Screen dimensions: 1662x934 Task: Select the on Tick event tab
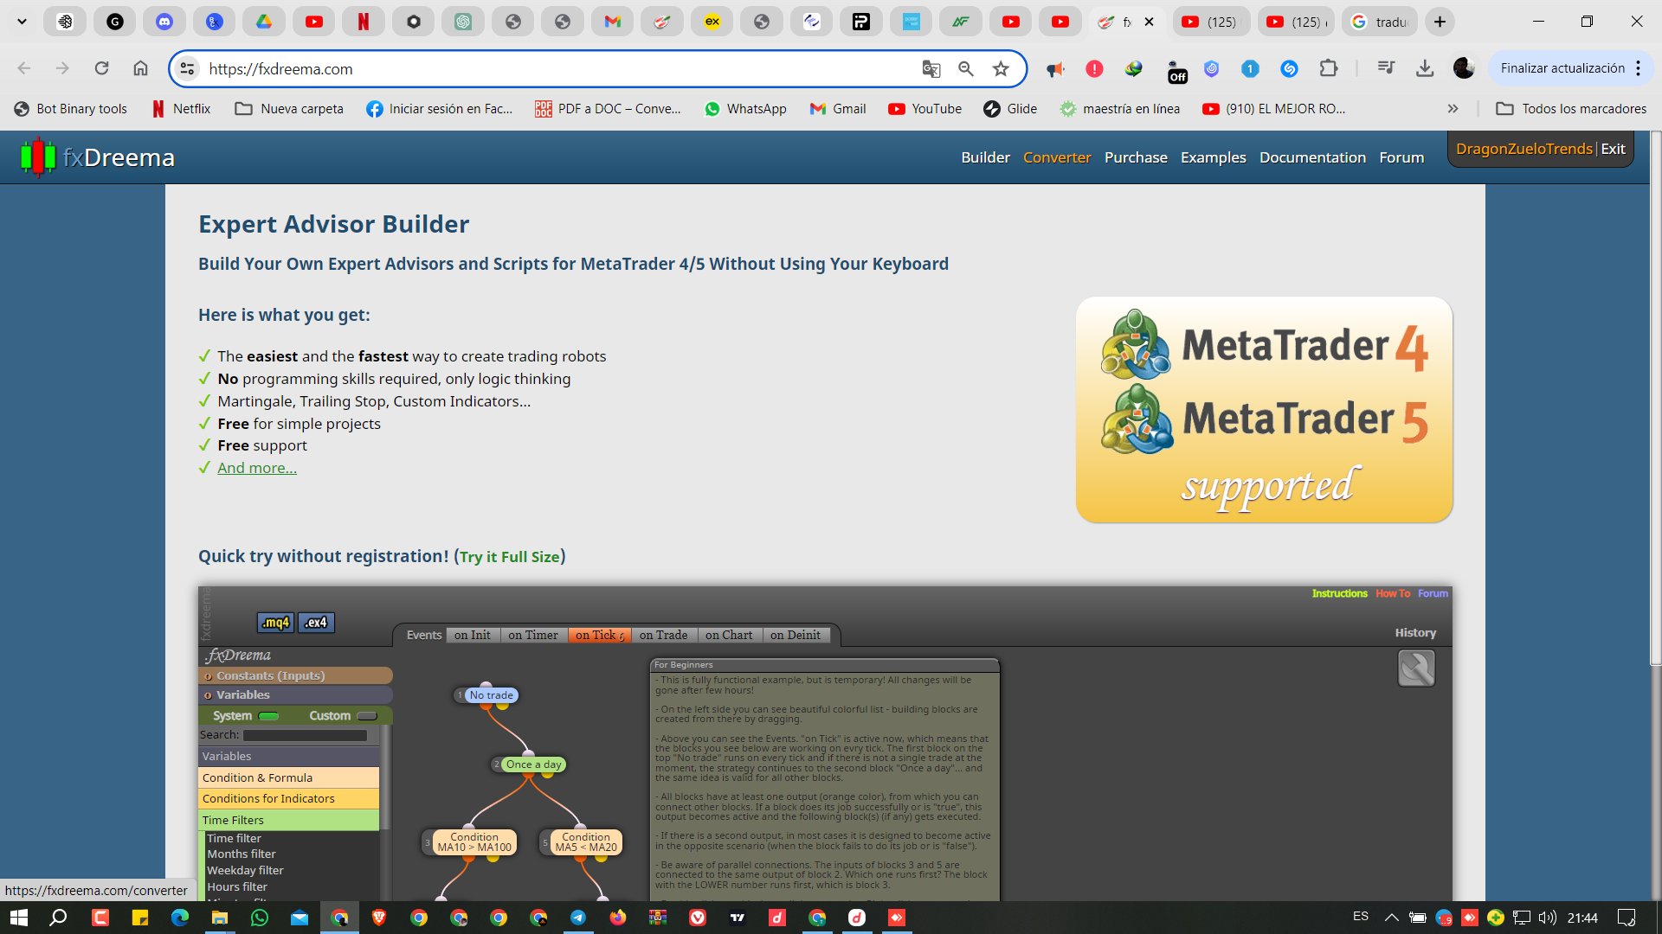[x=599, y=635]
